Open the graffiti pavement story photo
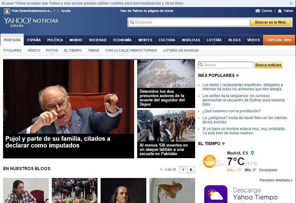Image resolution: width=296 pixels, height=203 pixels. click(166, 74)
